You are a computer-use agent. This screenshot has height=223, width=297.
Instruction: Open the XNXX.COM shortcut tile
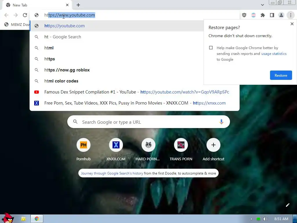point(116,145)
